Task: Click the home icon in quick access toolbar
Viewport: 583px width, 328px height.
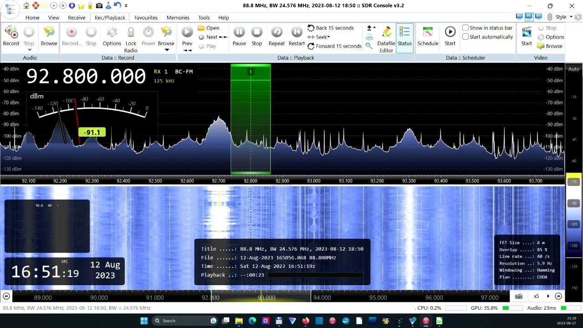Action: [x=26, y=5]
